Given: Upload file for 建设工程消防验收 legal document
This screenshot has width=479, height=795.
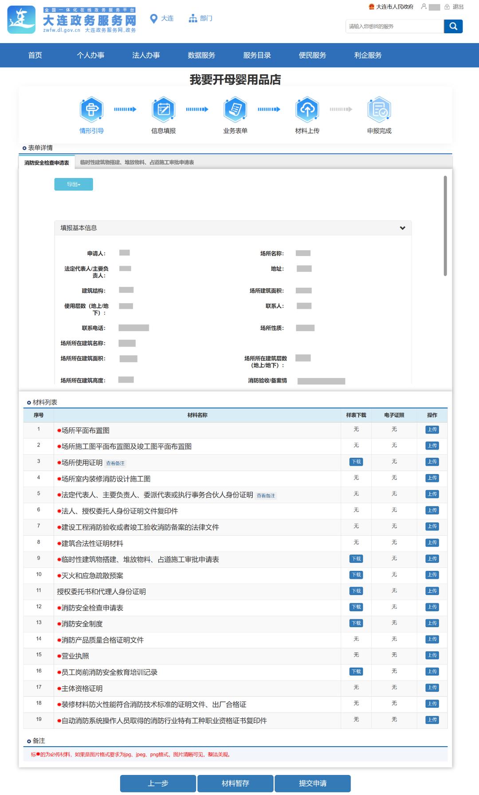Looking at the screenshot, I should click(x=432, y=526).
